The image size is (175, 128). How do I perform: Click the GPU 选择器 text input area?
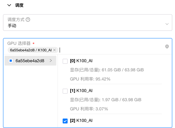112,50
